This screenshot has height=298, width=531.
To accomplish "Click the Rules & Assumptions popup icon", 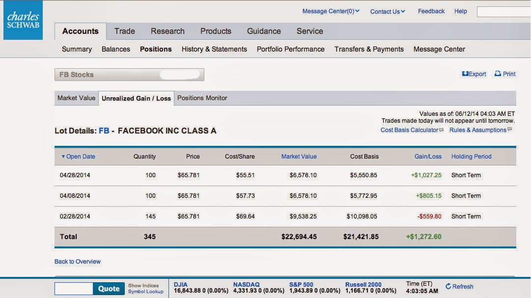I will (510, 129).
